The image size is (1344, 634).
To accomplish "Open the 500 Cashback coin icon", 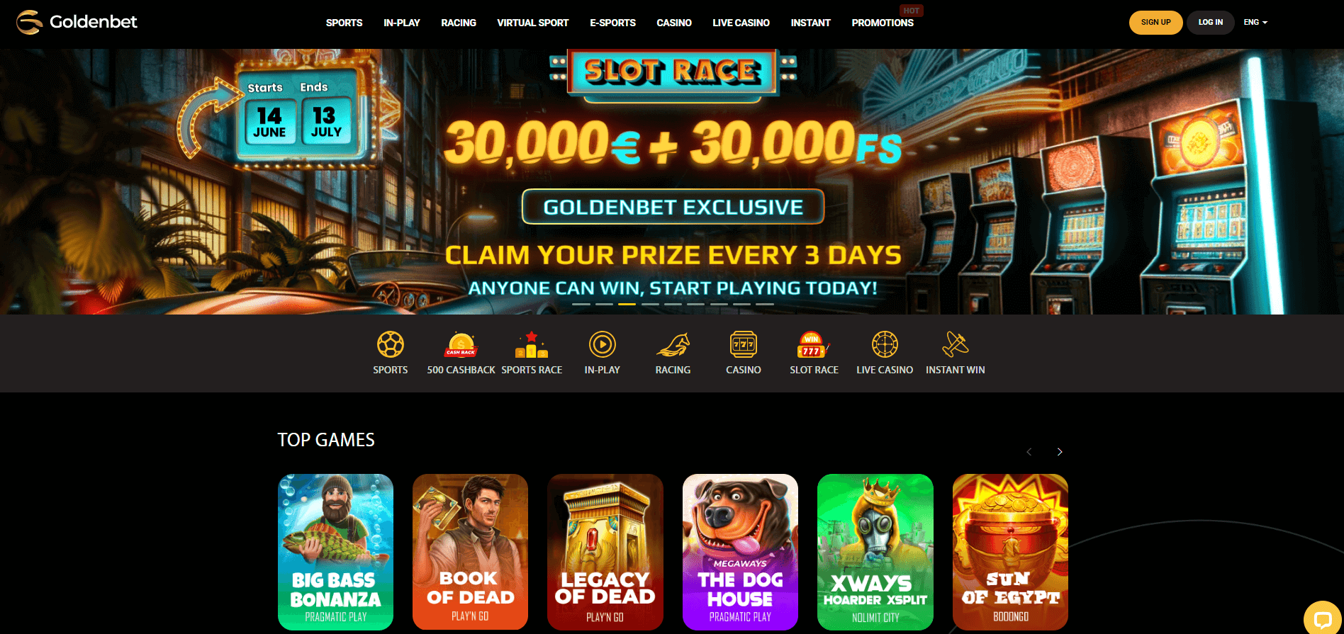I will click(x=461, y=345).
